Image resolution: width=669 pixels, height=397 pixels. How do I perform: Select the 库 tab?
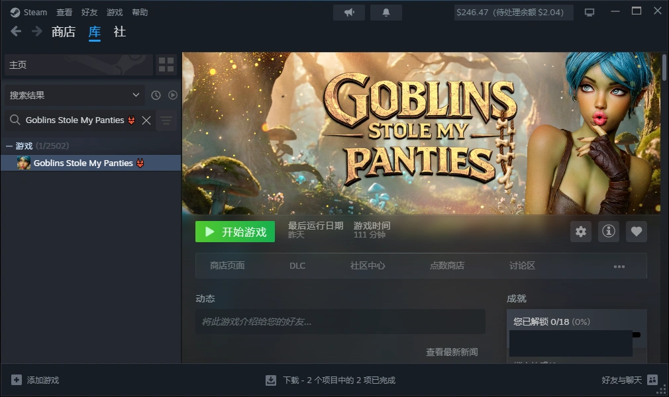(x=95, y=32)
